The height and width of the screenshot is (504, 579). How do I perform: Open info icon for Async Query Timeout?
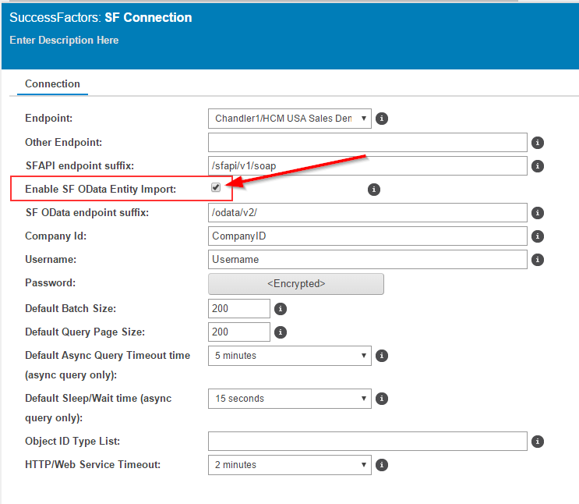(x=381, y=356)
